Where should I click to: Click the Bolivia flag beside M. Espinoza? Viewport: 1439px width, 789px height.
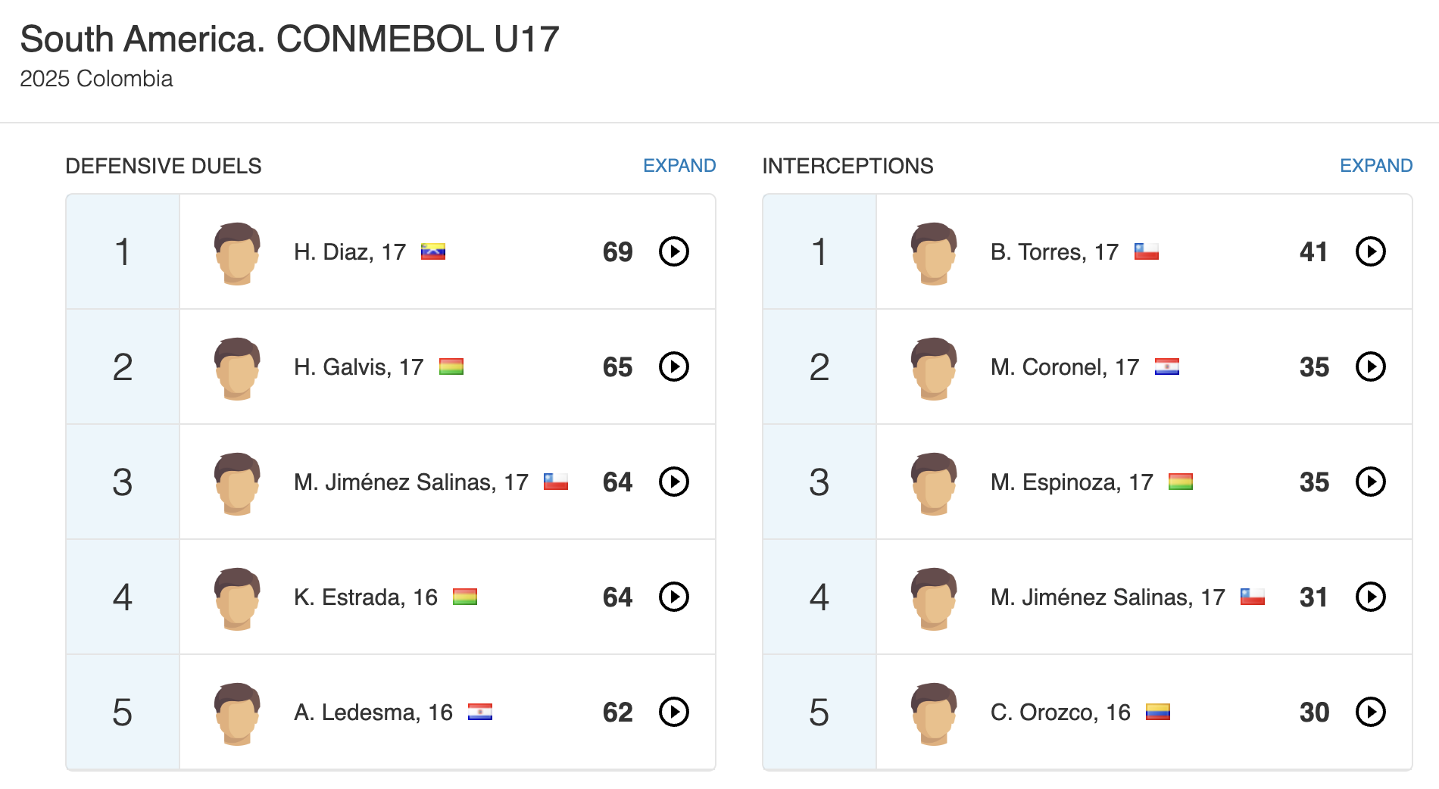(1180, 482)
